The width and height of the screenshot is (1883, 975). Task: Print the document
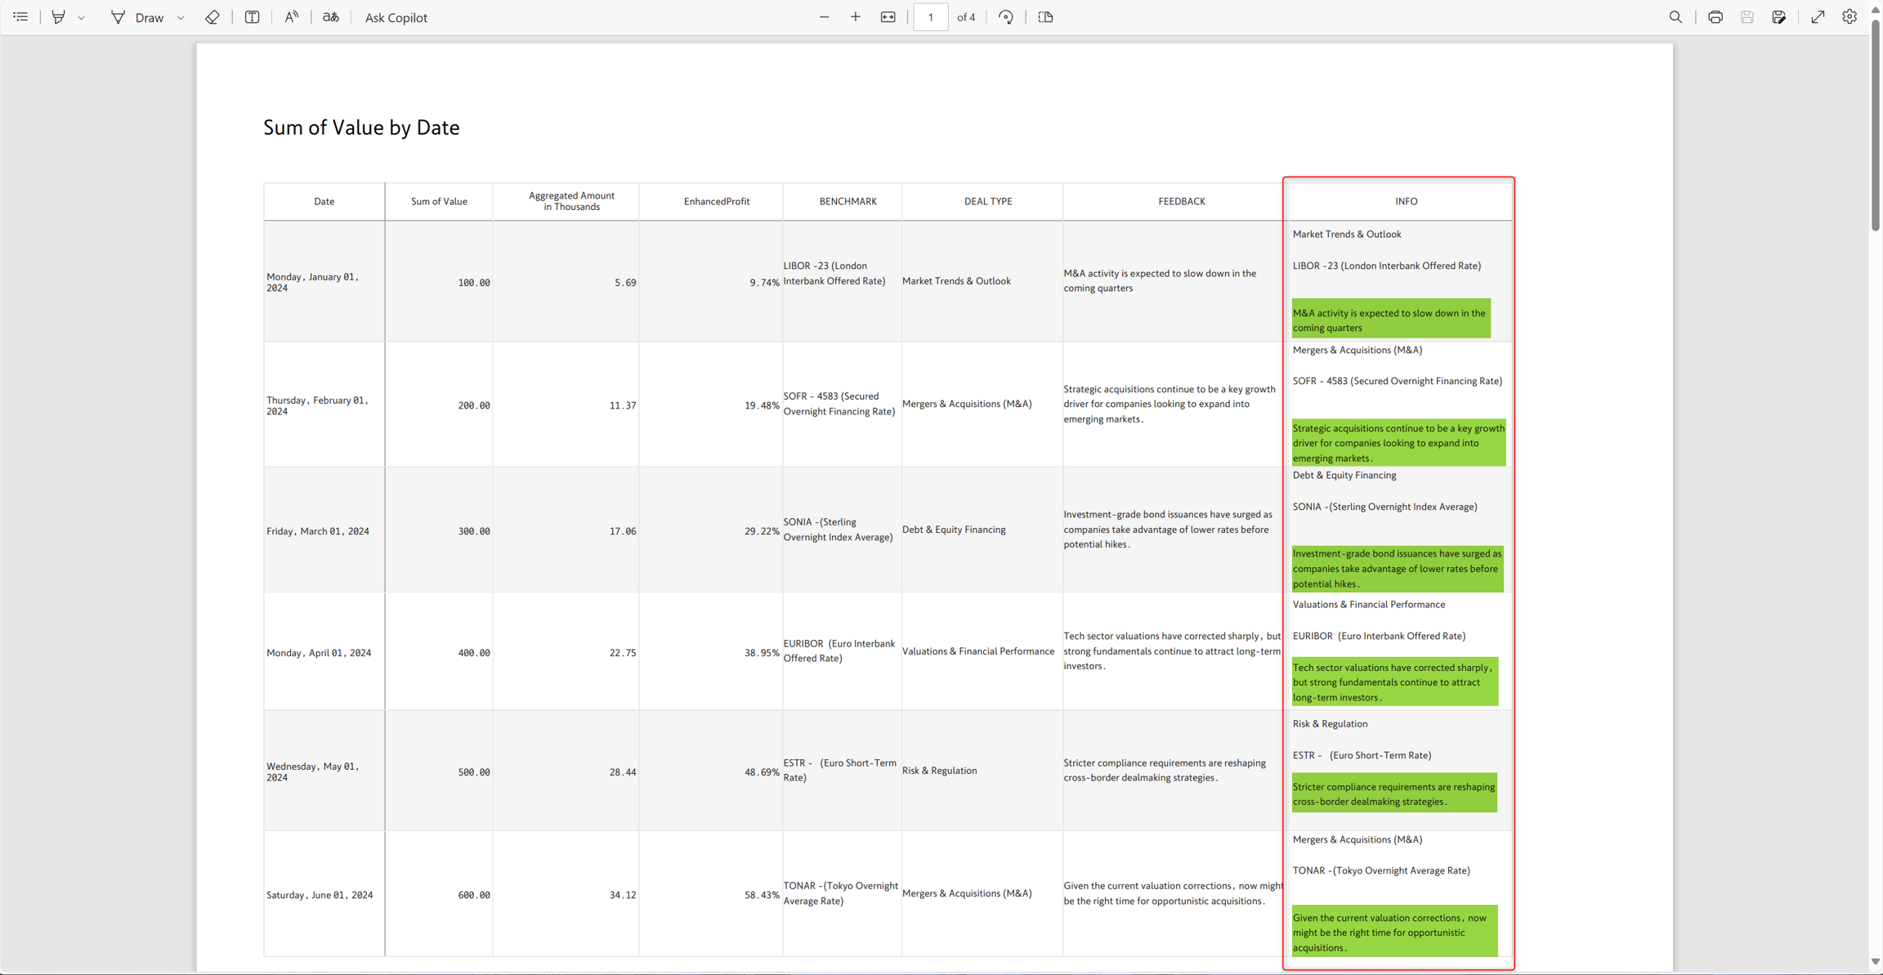1715,17
